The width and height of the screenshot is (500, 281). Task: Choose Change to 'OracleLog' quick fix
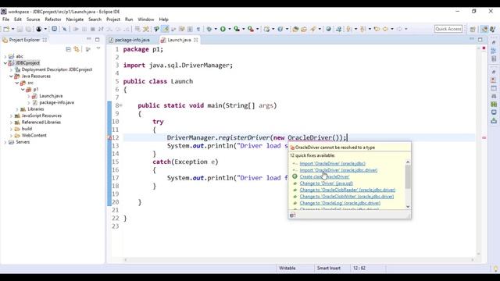click(340, 203)
